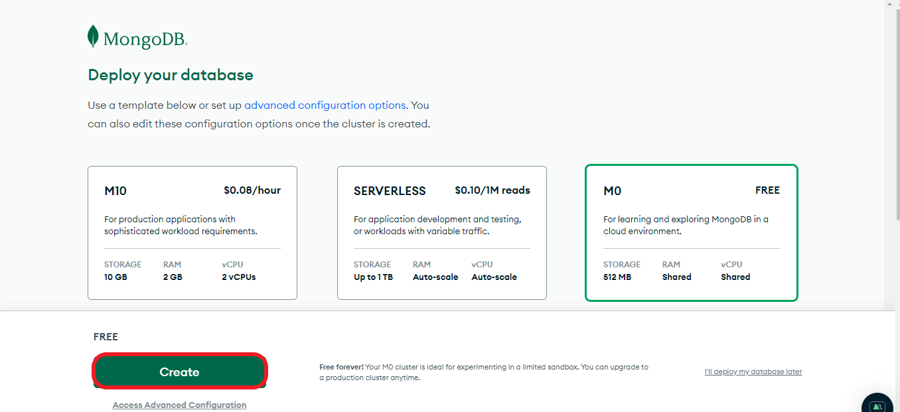900x412 pixels.
Task: Click the MongoDB wordmark text
Action: [x=145, y=40]
